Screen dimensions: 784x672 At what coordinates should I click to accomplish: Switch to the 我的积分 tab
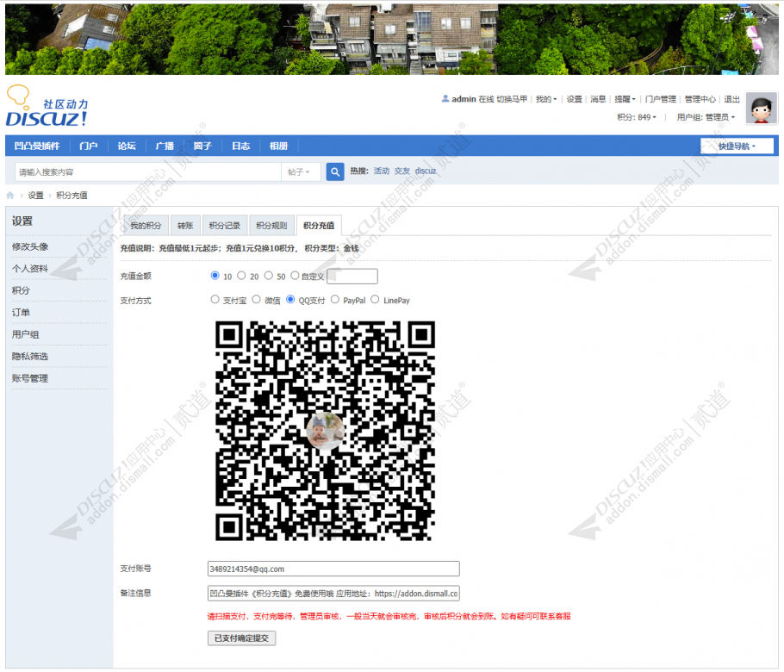tap(146, 226)
